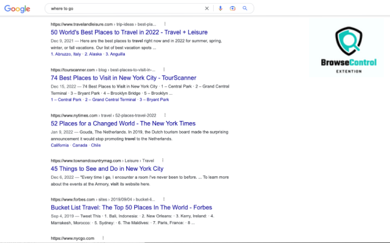Click the magnifying glass search button
This screenshot has width=390, height=243.
245,9
